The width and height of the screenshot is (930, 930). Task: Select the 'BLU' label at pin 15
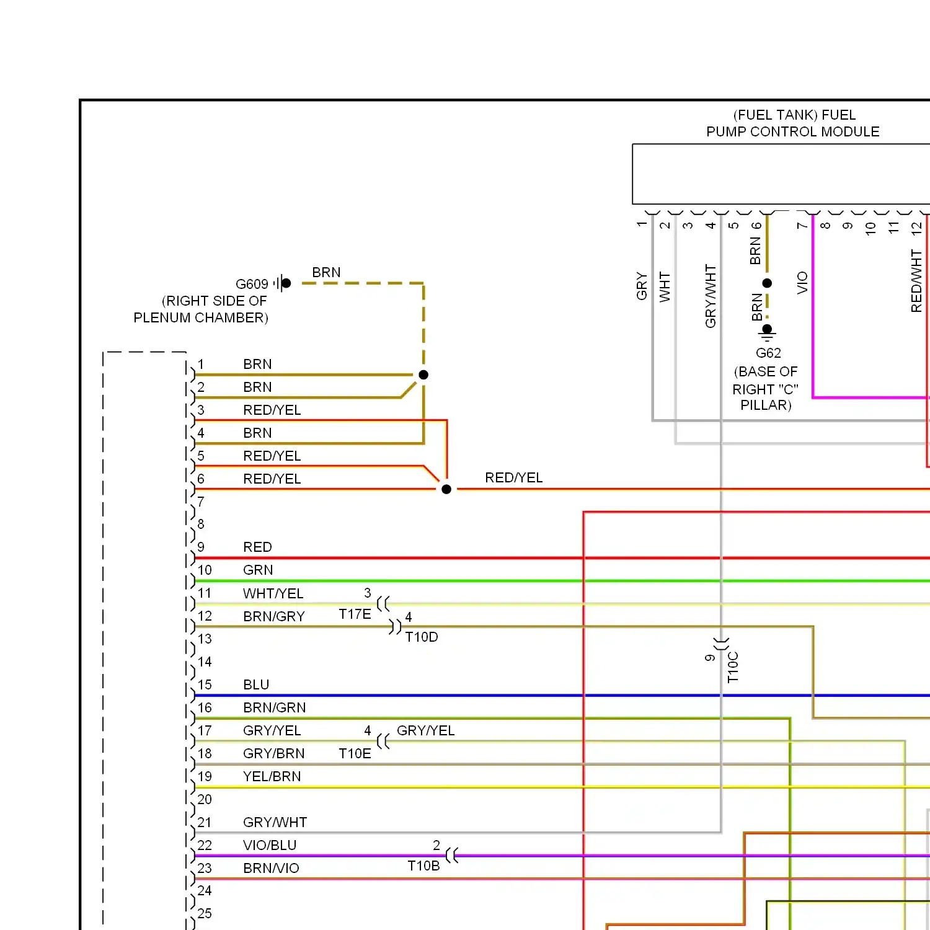(x=256, y=684)
